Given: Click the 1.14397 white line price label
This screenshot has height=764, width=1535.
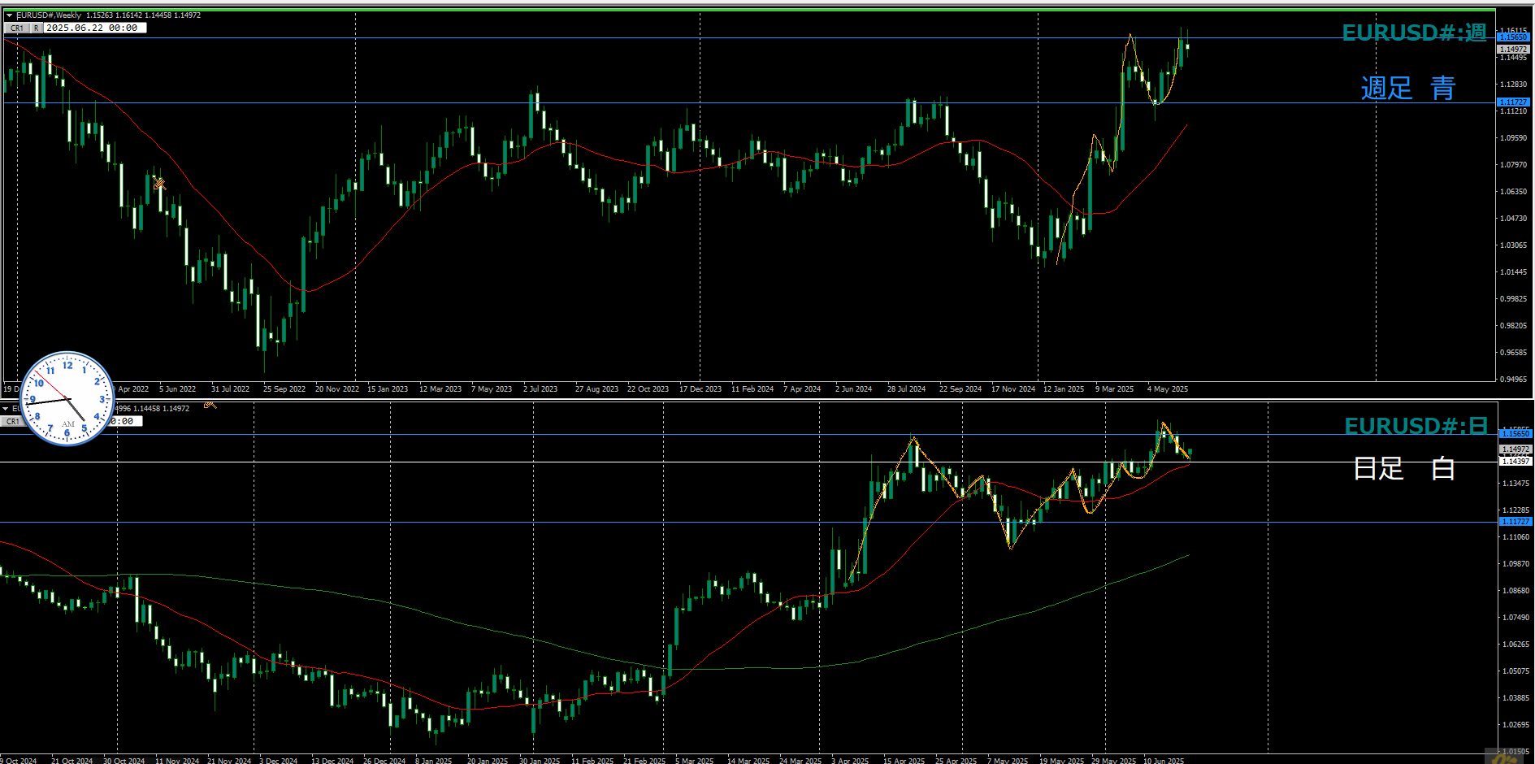Looking at the screenshot, I should [x=1515, y=462].
